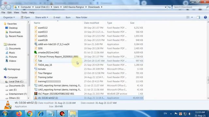The image size is (209, 117).
Task: Click the Change your view icon
Action: (188, 17)
